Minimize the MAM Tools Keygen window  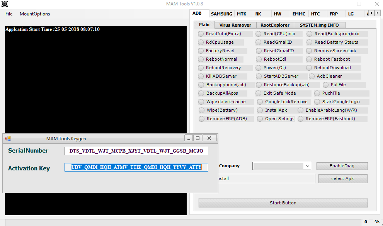(x=189, y=138)
